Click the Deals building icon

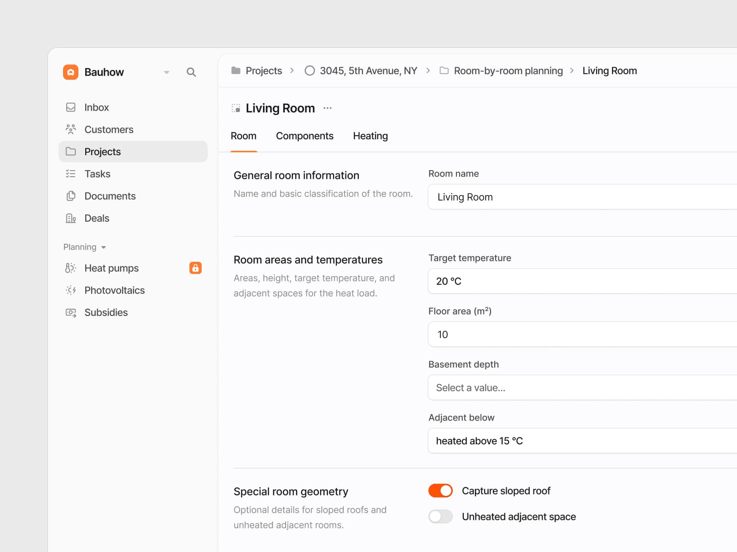pyautogui.click(x=70, y=218)
